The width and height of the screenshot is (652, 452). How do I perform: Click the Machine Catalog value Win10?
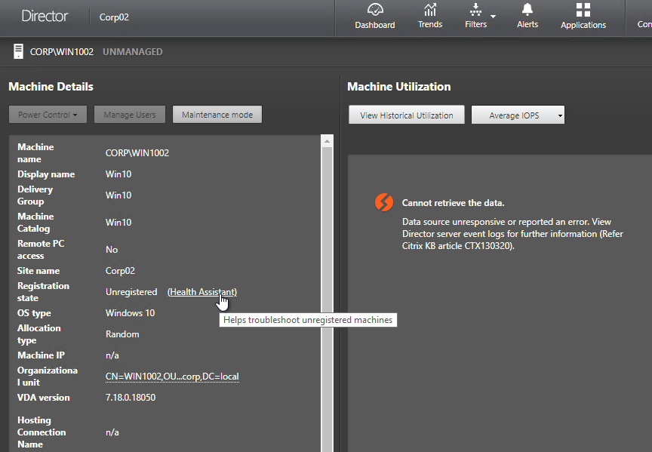click(118, 222)
